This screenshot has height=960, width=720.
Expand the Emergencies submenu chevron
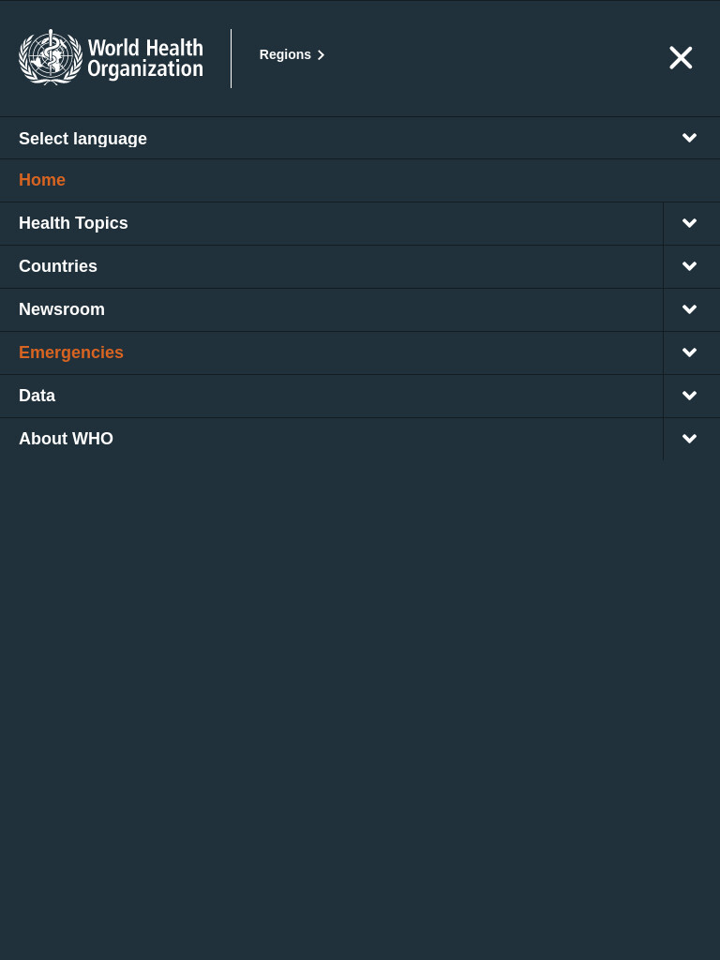(x=689, y=352)
